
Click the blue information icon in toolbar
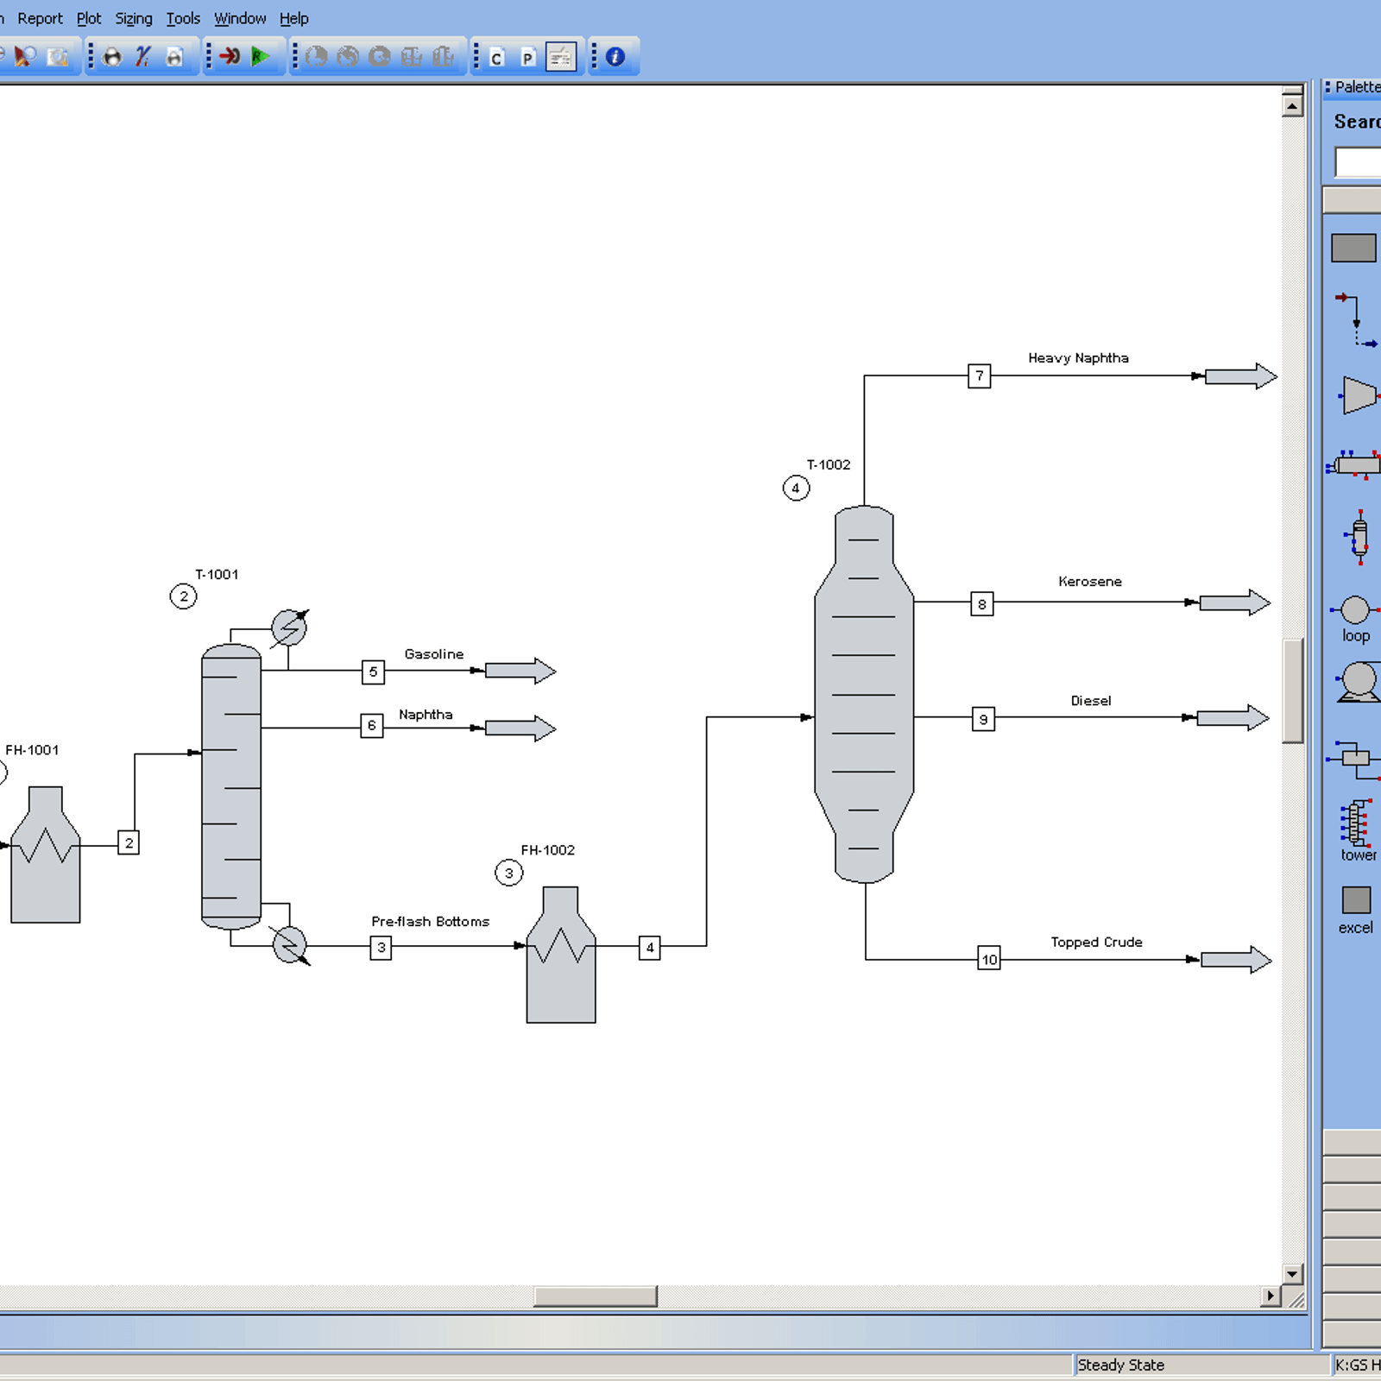[615, 57]
